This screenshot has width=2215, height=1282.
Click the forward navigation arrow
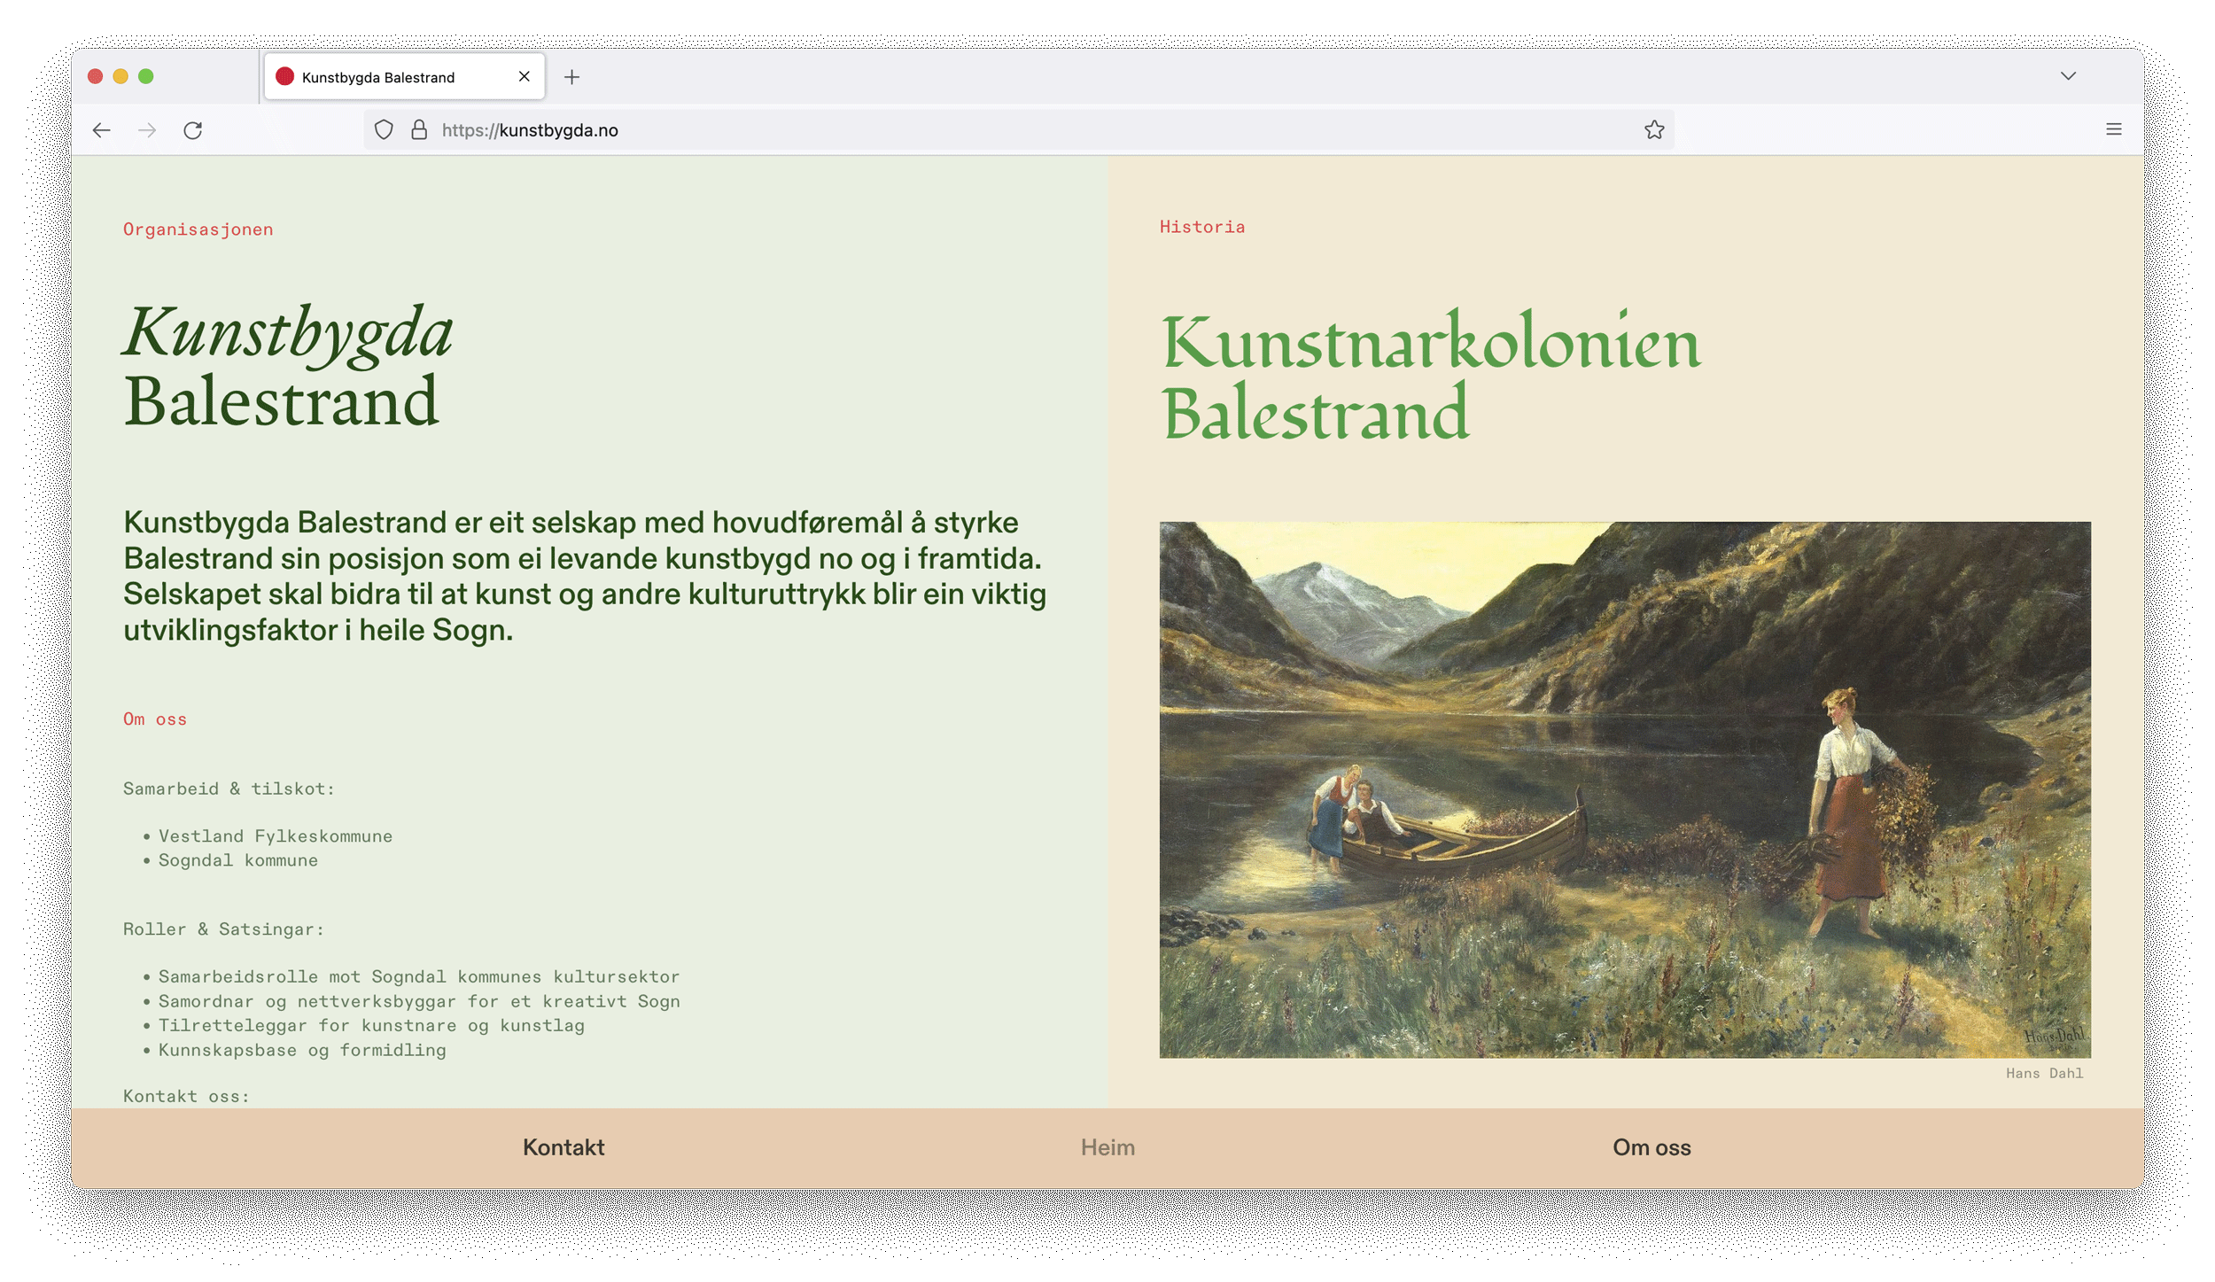click(147, 130)
